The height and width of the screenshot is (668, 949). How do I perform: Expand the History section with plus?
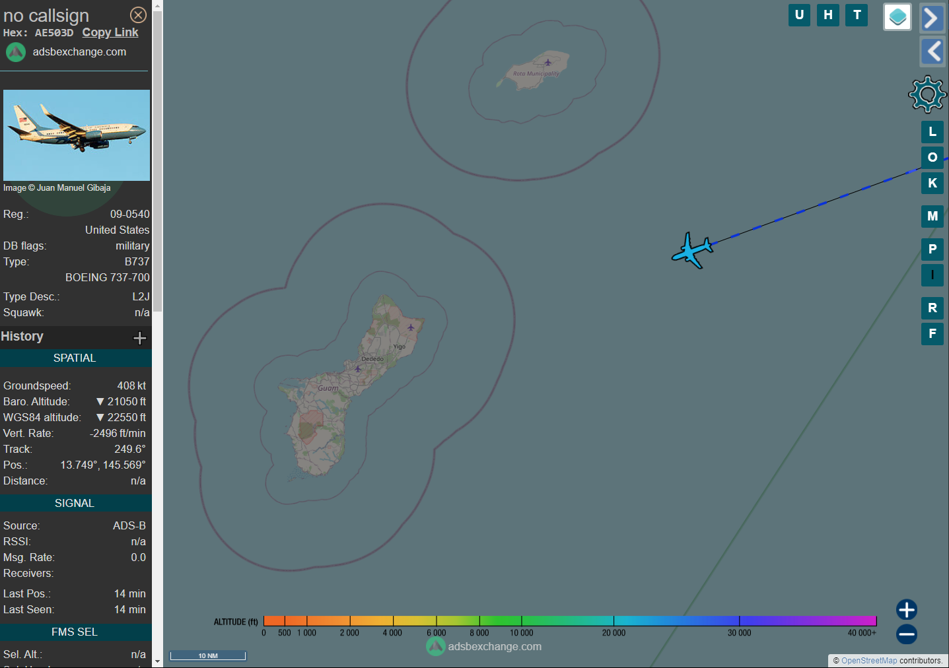click(x=139, y=338)
